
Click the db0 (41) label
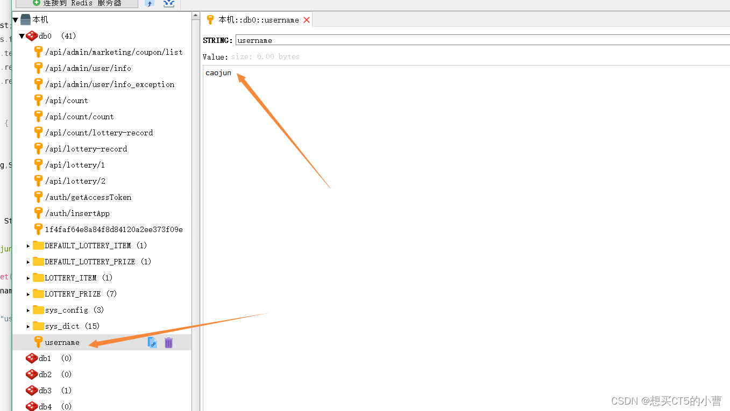coord(58,36)
